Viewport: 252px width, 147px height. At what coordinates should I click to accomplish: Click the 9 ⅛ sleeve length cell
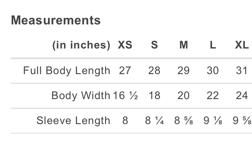point(213,121)
